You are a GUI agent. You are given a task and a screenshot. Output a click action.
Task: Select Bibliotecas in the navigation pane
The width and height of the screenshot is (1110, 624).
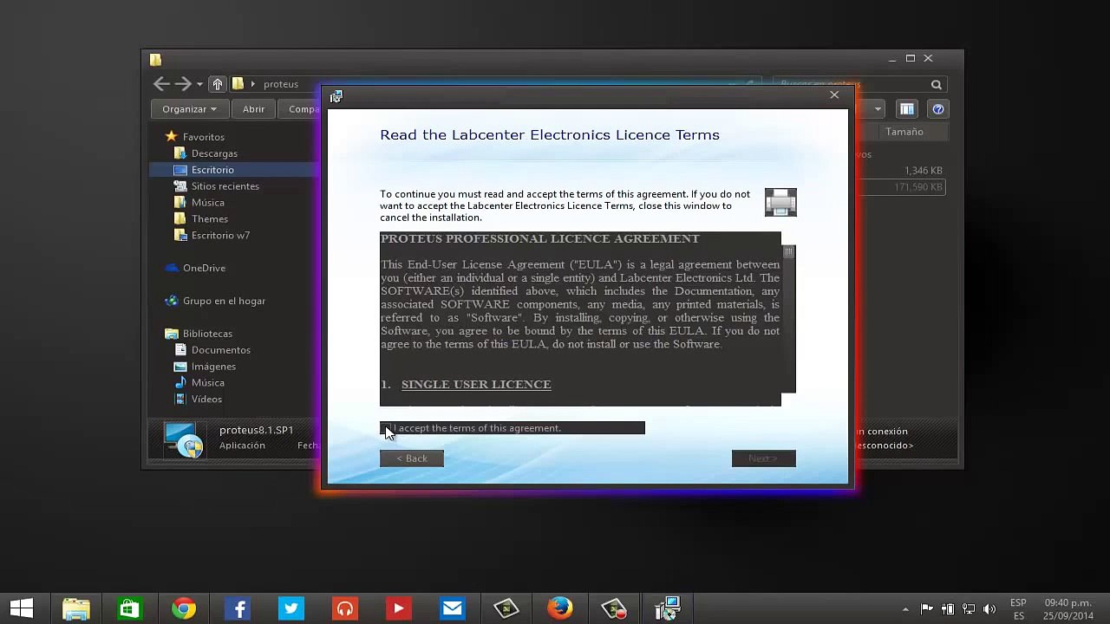pos(207,334)
